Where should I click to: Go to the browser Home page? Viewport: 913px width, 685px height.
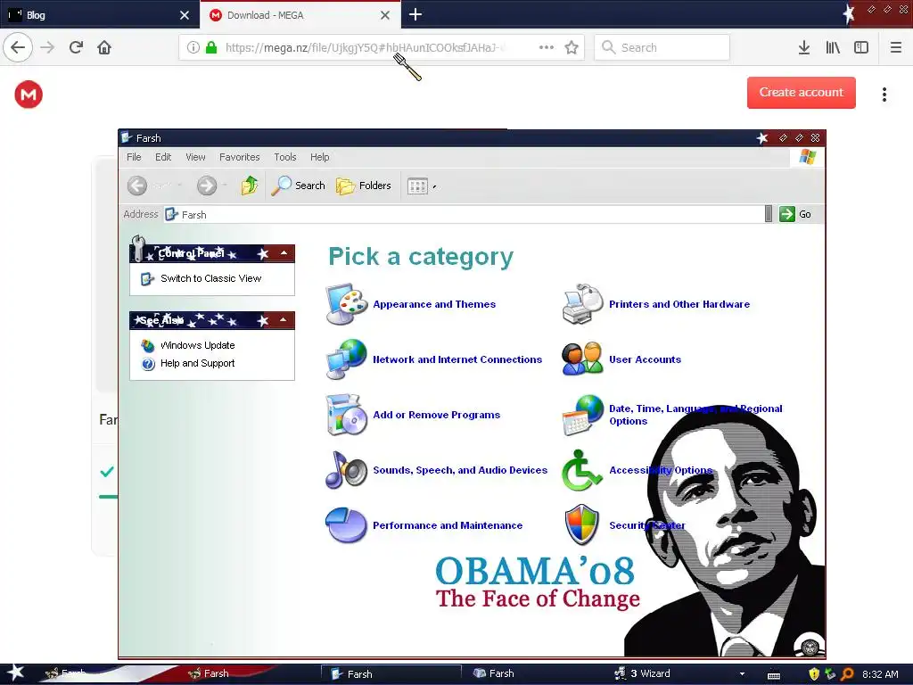click(104, 47)
